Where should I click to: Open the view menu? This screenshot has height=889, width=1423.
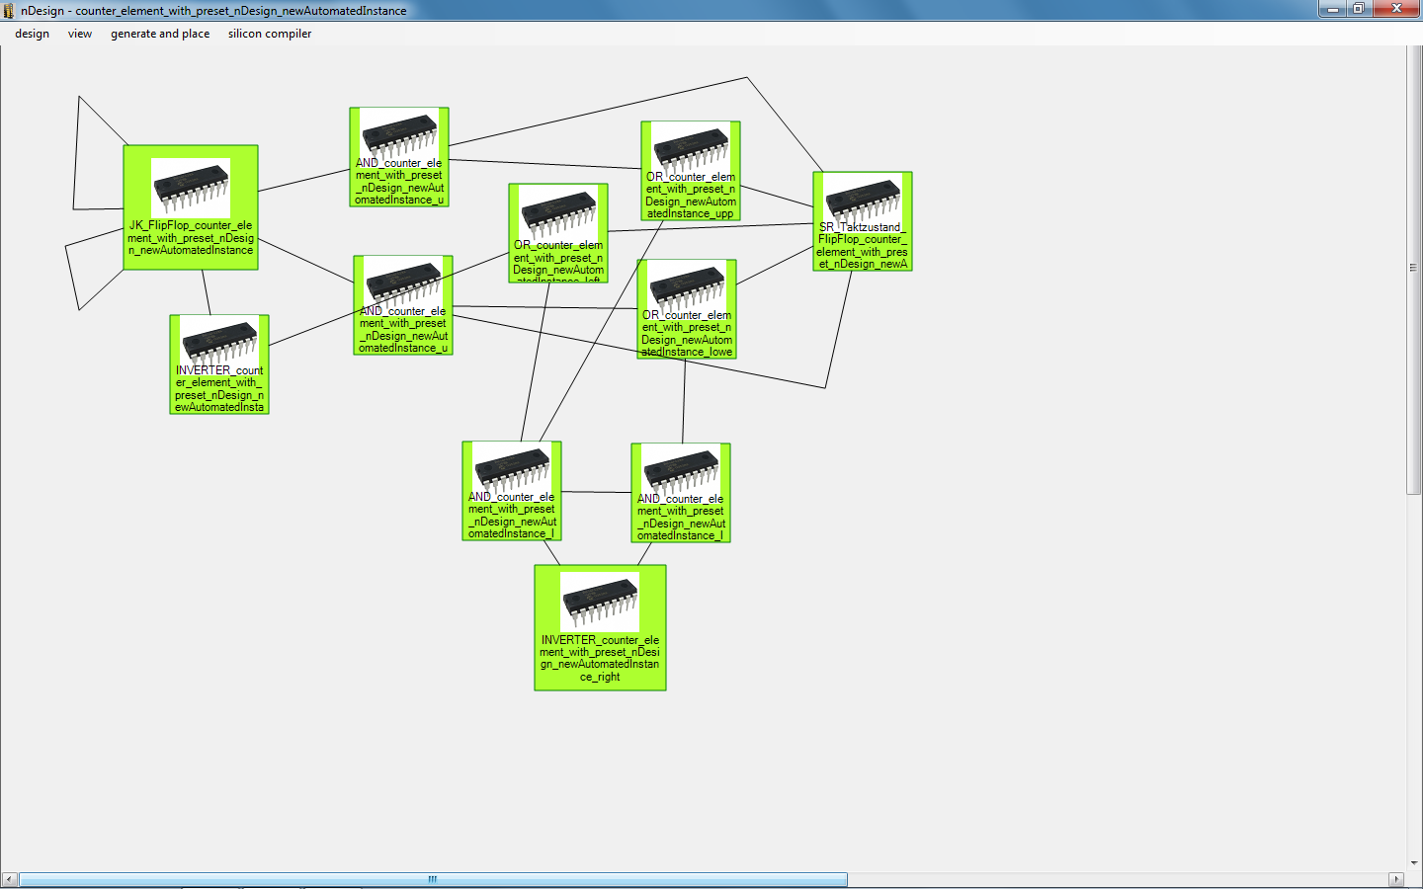tap(80, 34)
